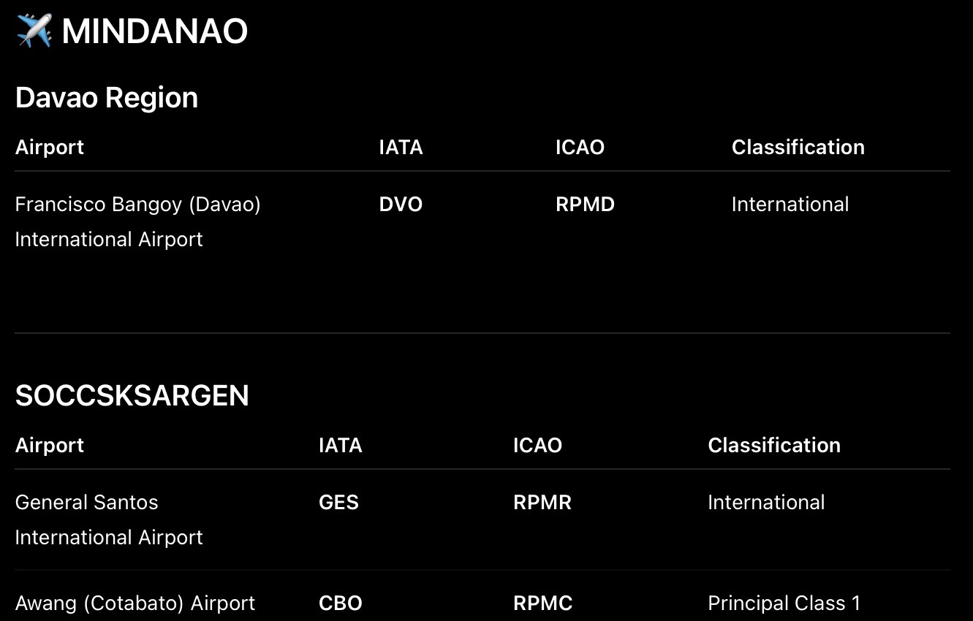Click the SOCCSKSARGEN table IATA column header
The image size is (973, 621).
click(341, 446)
